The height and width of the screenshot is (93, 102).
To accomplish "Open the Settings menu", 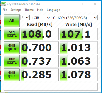I will (x=16, y=10).
